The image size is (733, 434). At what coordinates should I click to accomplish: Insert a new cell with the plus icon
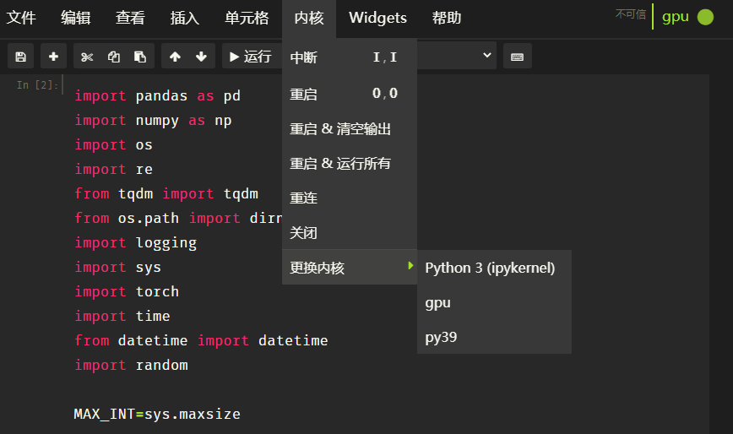pos(53,57)
